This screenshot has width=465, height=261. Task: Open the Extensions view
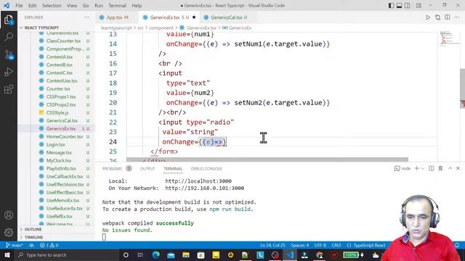9,89
